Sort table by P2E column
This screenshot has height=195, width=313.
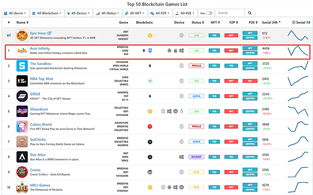coord(253,23)
